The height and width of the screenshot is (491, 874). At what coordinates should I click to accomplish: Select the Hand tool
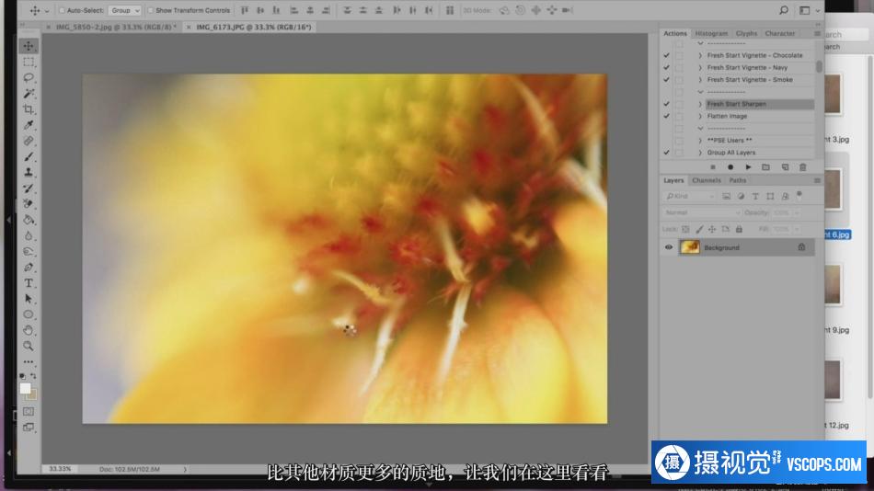(x=29, y=330)
